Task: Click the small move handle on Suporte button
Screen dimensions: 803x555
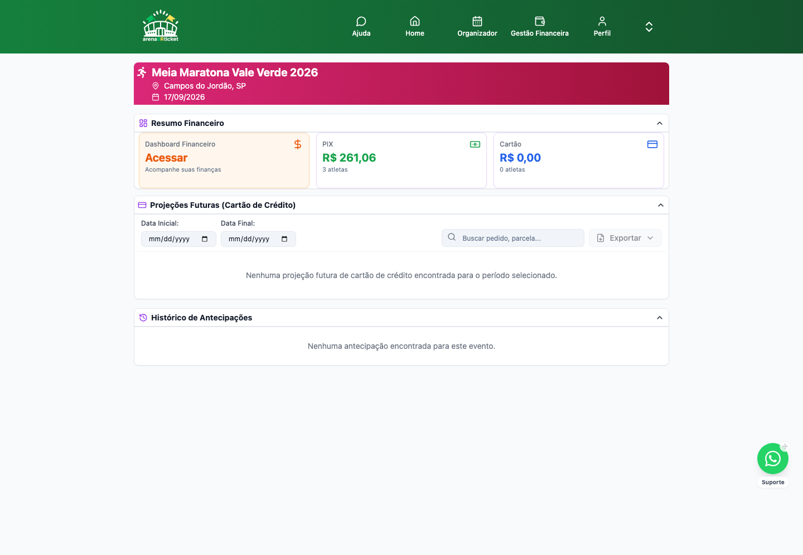Action: (x=785, y=447)
